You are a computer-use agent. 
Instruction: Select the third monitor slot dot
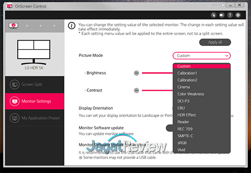pos(41,25)
